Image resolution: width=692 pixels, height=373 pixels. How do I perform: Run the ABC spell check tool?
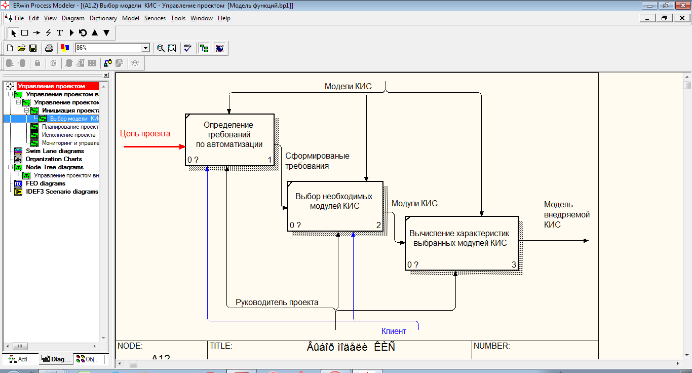click(187, 48)
